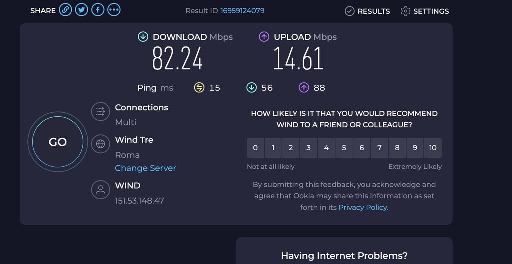Viewport: 512px width, 264px height.
Task: Click the Connections multi icon
Action: pos(100,111)
